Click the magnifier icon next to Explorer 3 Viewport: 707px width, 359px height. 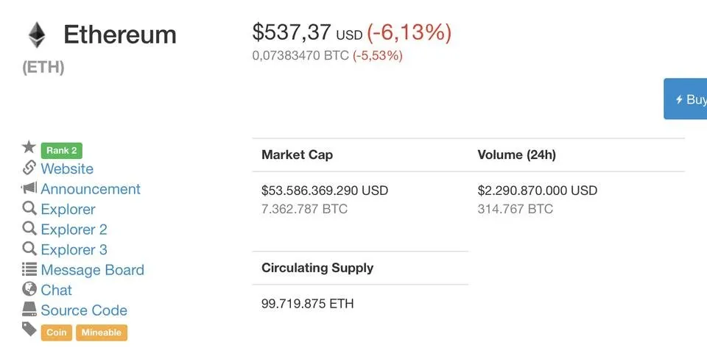29,249
